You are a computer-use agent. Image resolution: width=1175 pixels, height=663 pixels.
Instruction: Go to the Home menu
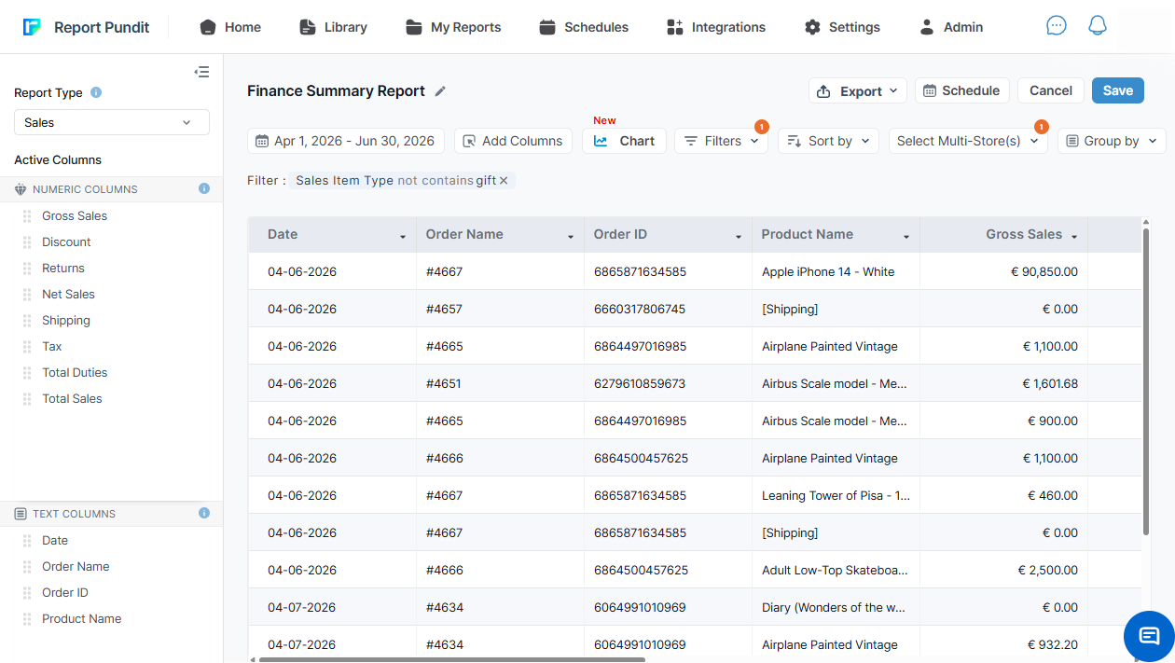230,27
